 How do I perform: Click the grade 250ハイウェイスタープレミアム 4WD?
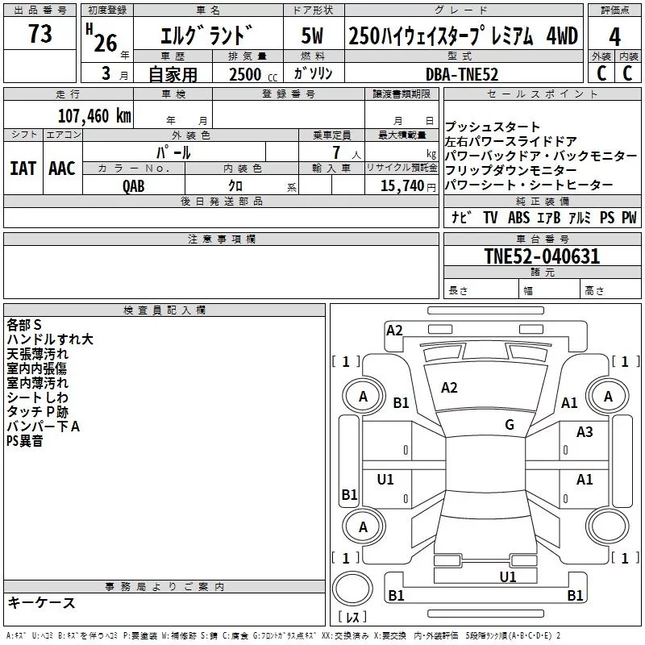(463, 35)
